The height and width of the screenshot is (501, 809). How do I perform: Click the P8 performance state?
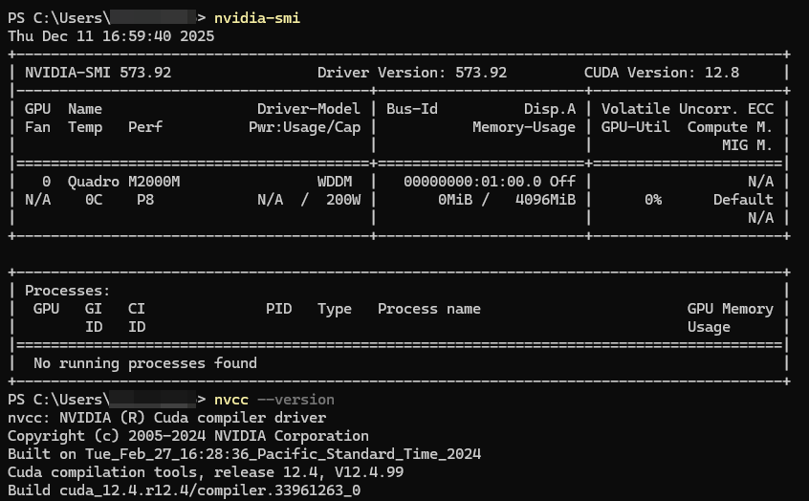(x=144, y=200)
